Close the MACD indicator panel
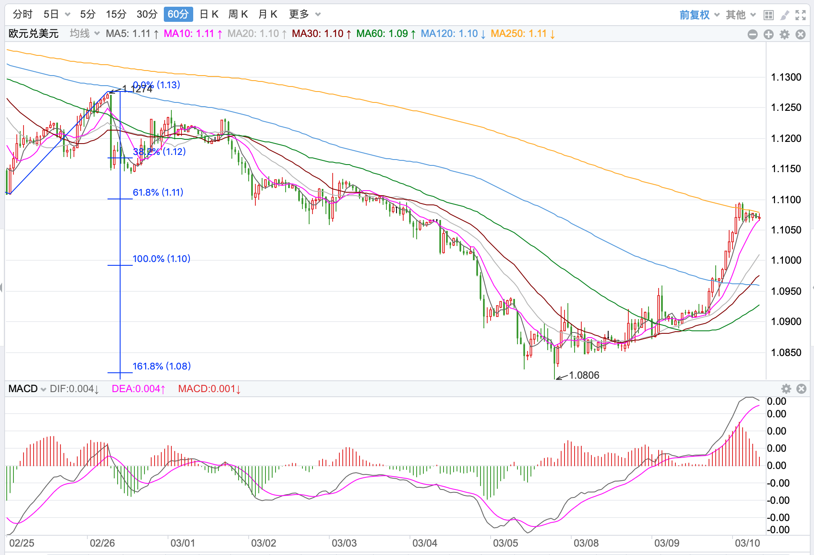814x555 pixels. click(801, 389)
